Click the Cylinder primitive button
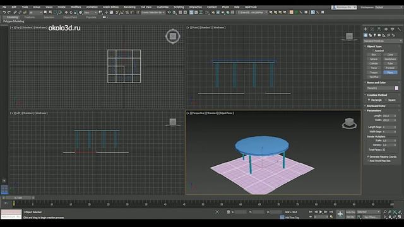This screenshot has width=404, height=227. tap(374, 63)
